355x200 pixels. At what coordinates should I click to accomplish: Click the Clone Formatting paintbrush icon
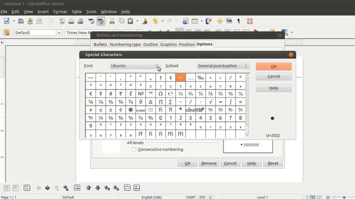click(x=145, y=21)
